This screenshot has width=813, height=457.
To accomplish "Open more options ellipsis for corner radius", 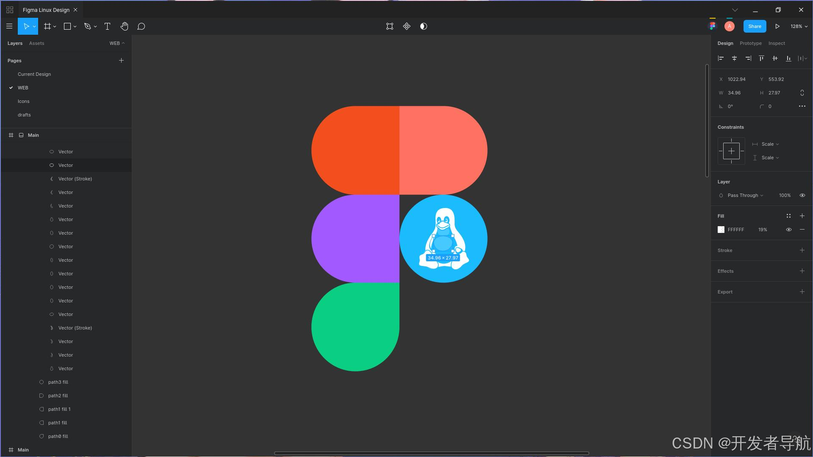I will coord(802,106).
